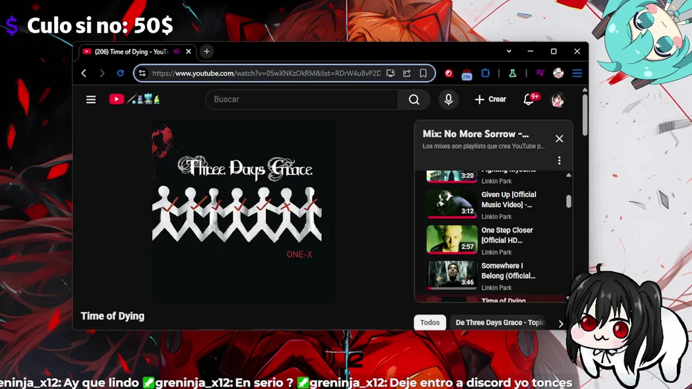Click Linkin Park under Somewhere I Belong

tap(496, 288)
